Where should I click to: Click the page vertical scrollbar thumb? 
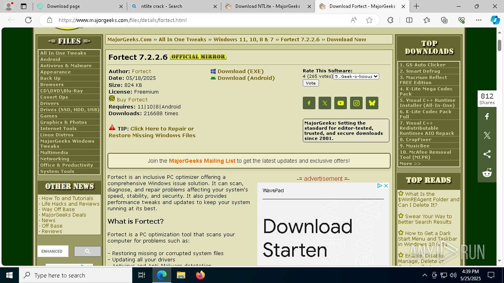(x=499, y=45)
